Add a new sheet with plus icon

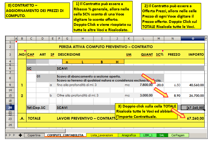point(20,135)
